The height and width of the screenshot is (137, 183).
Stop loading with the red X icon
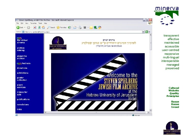[35, 27]
